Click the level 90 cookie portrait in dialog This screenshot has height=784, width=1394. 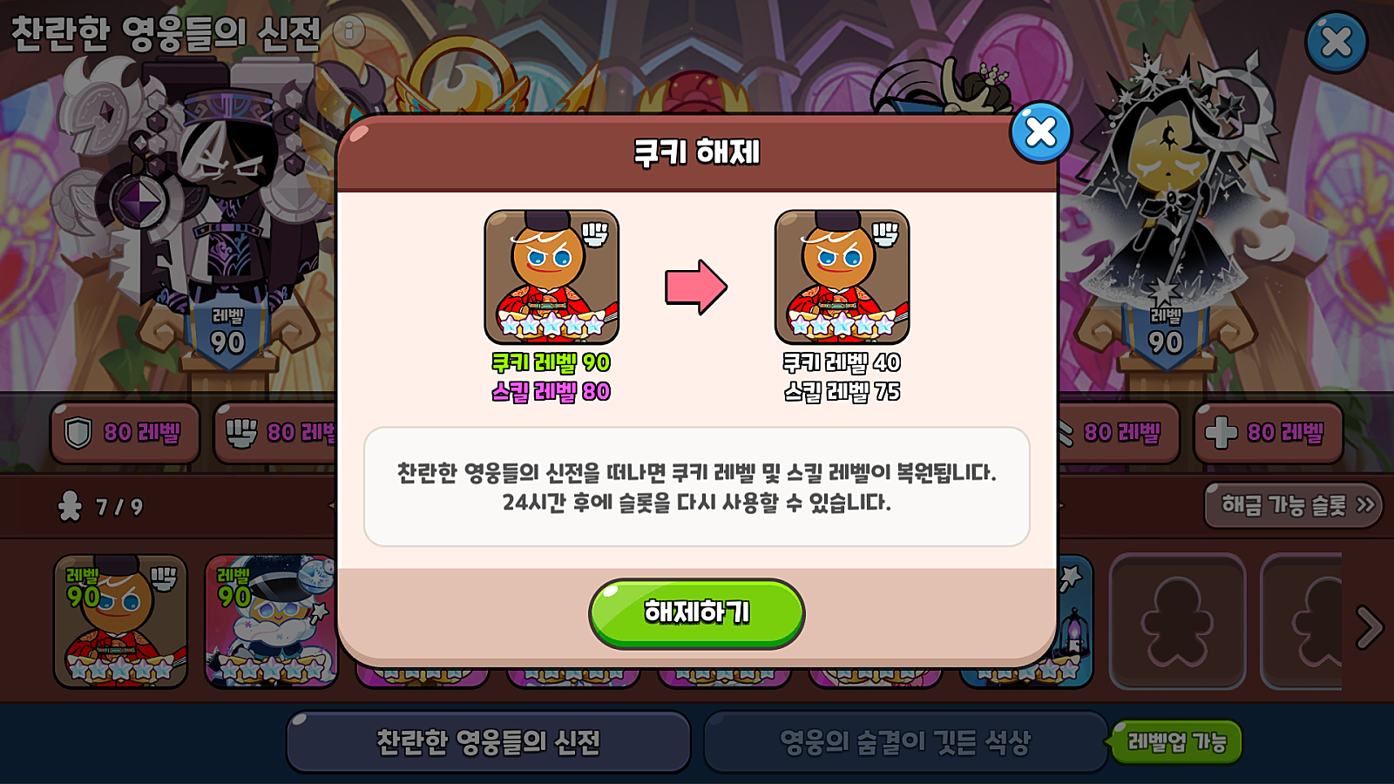point(552,277)
